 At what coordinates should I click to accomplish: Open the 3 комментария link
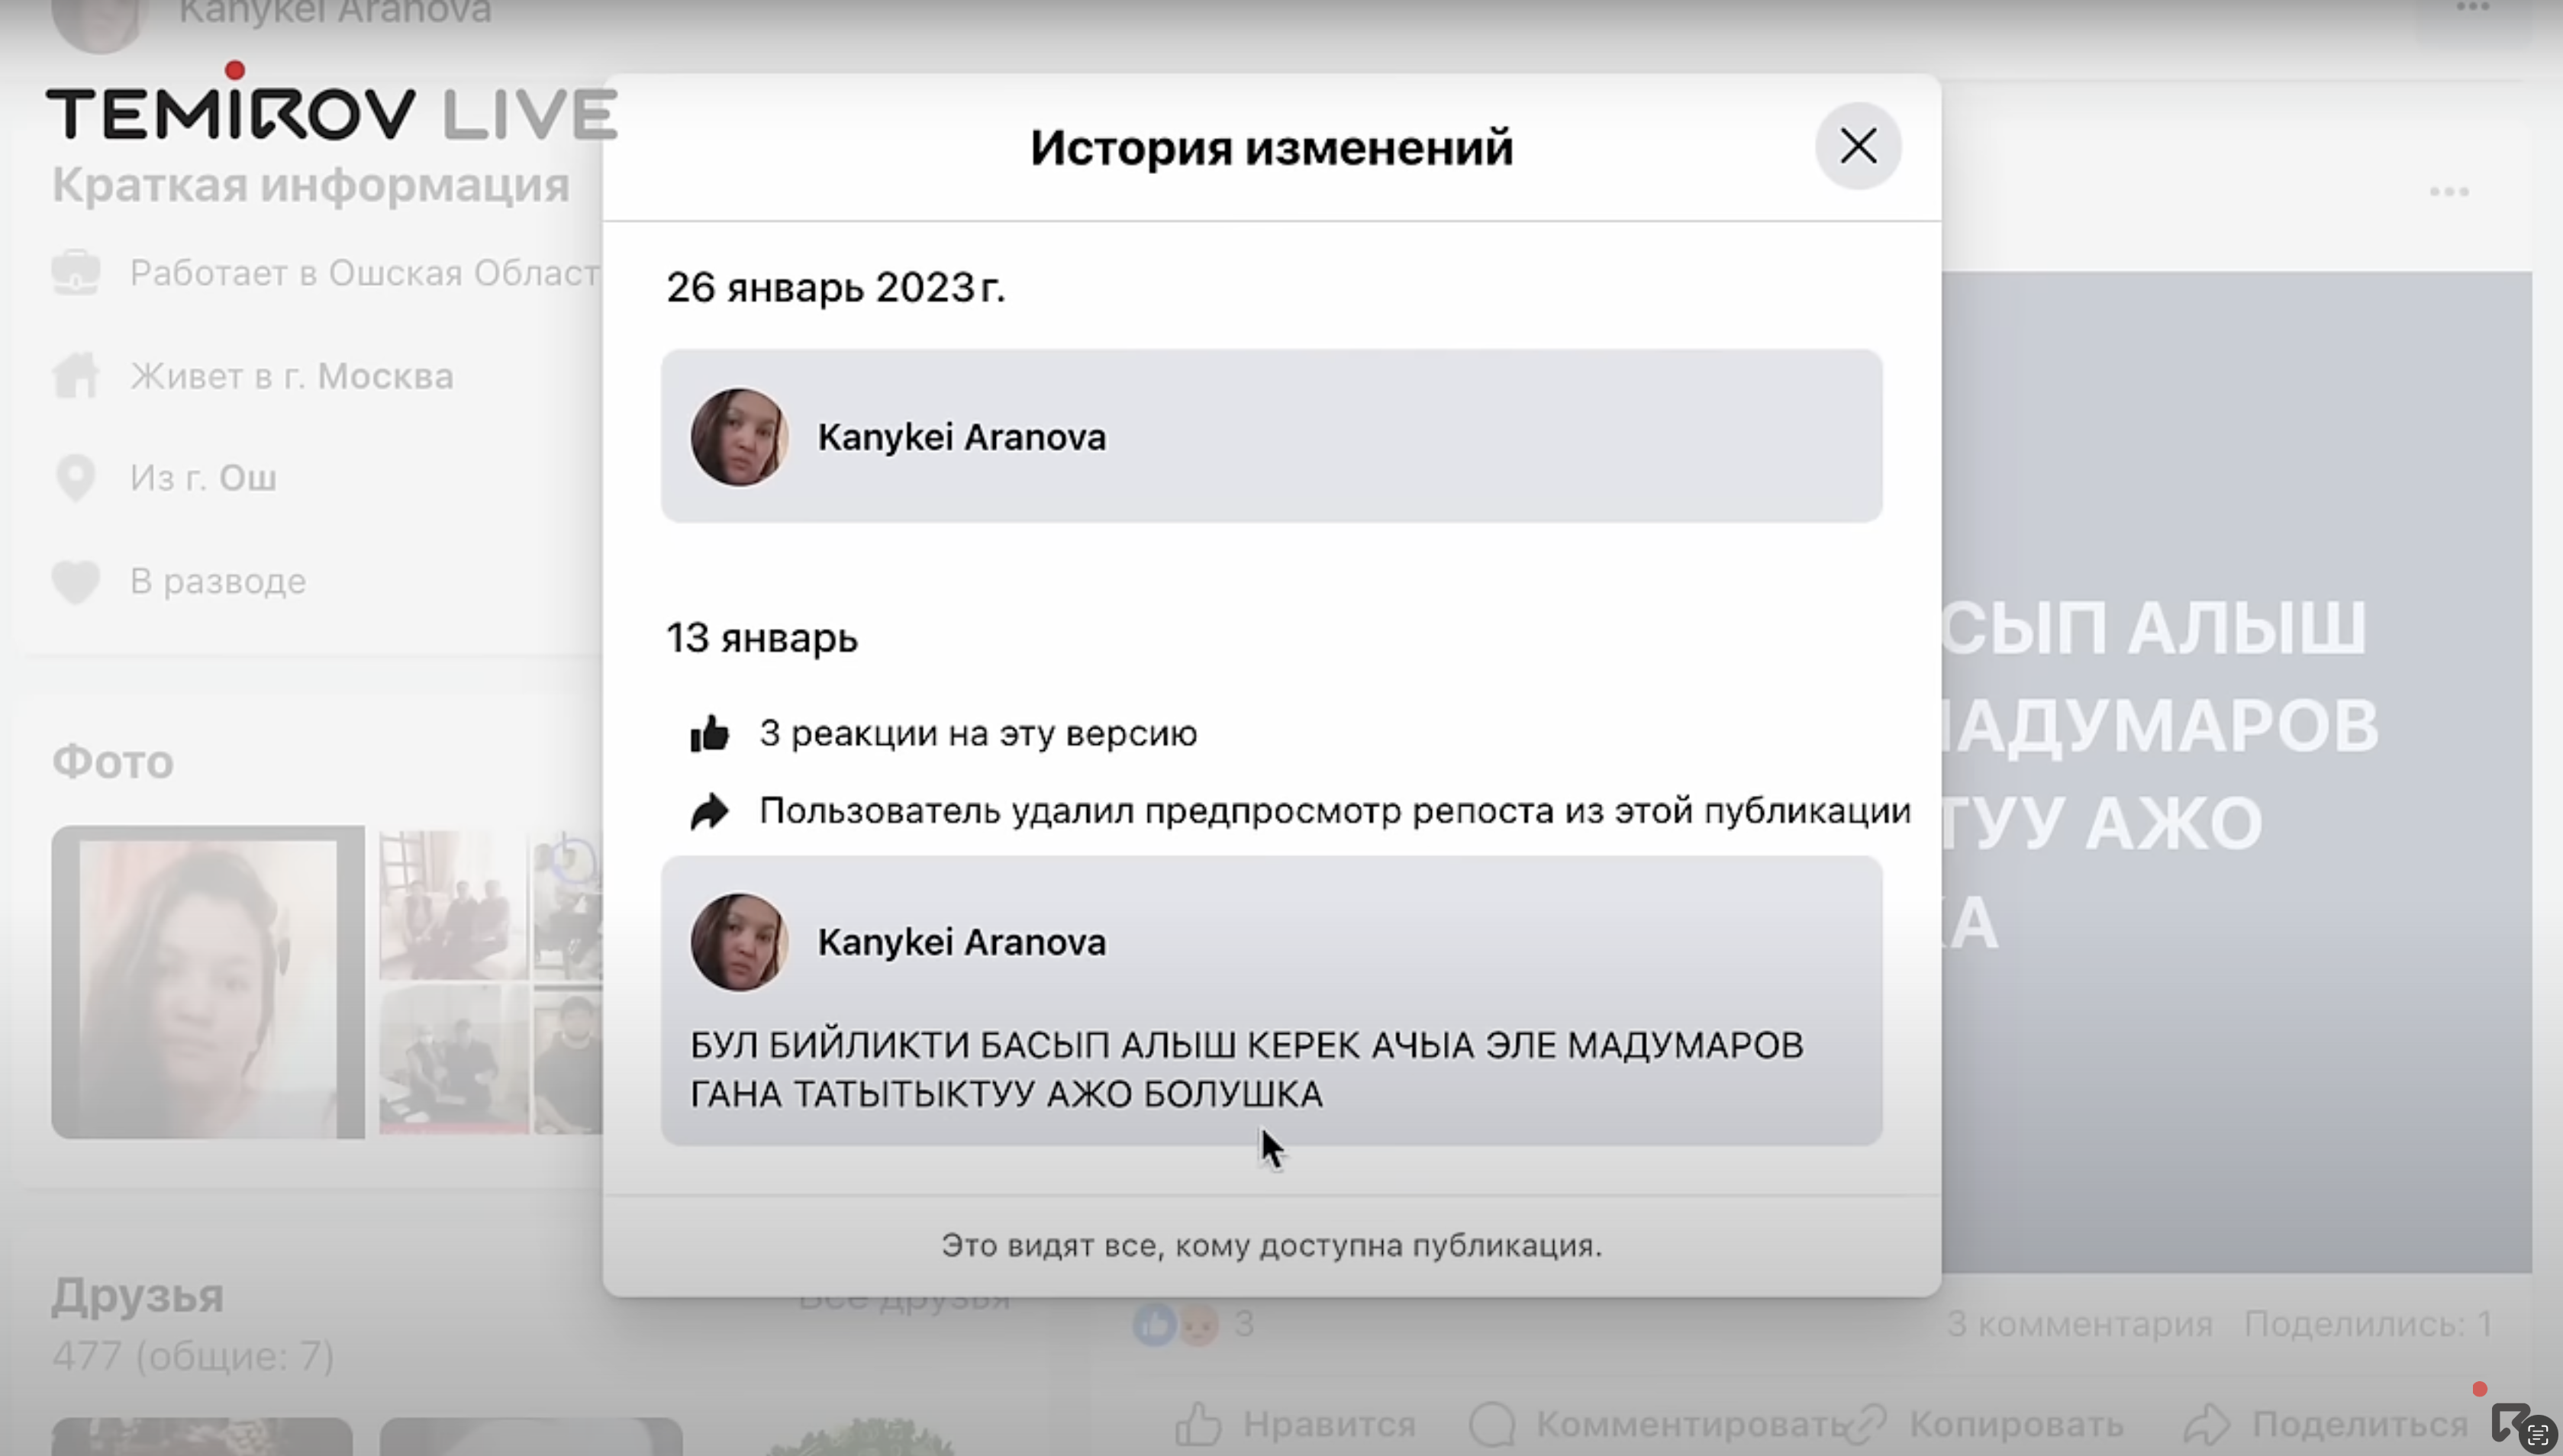2079,1324
